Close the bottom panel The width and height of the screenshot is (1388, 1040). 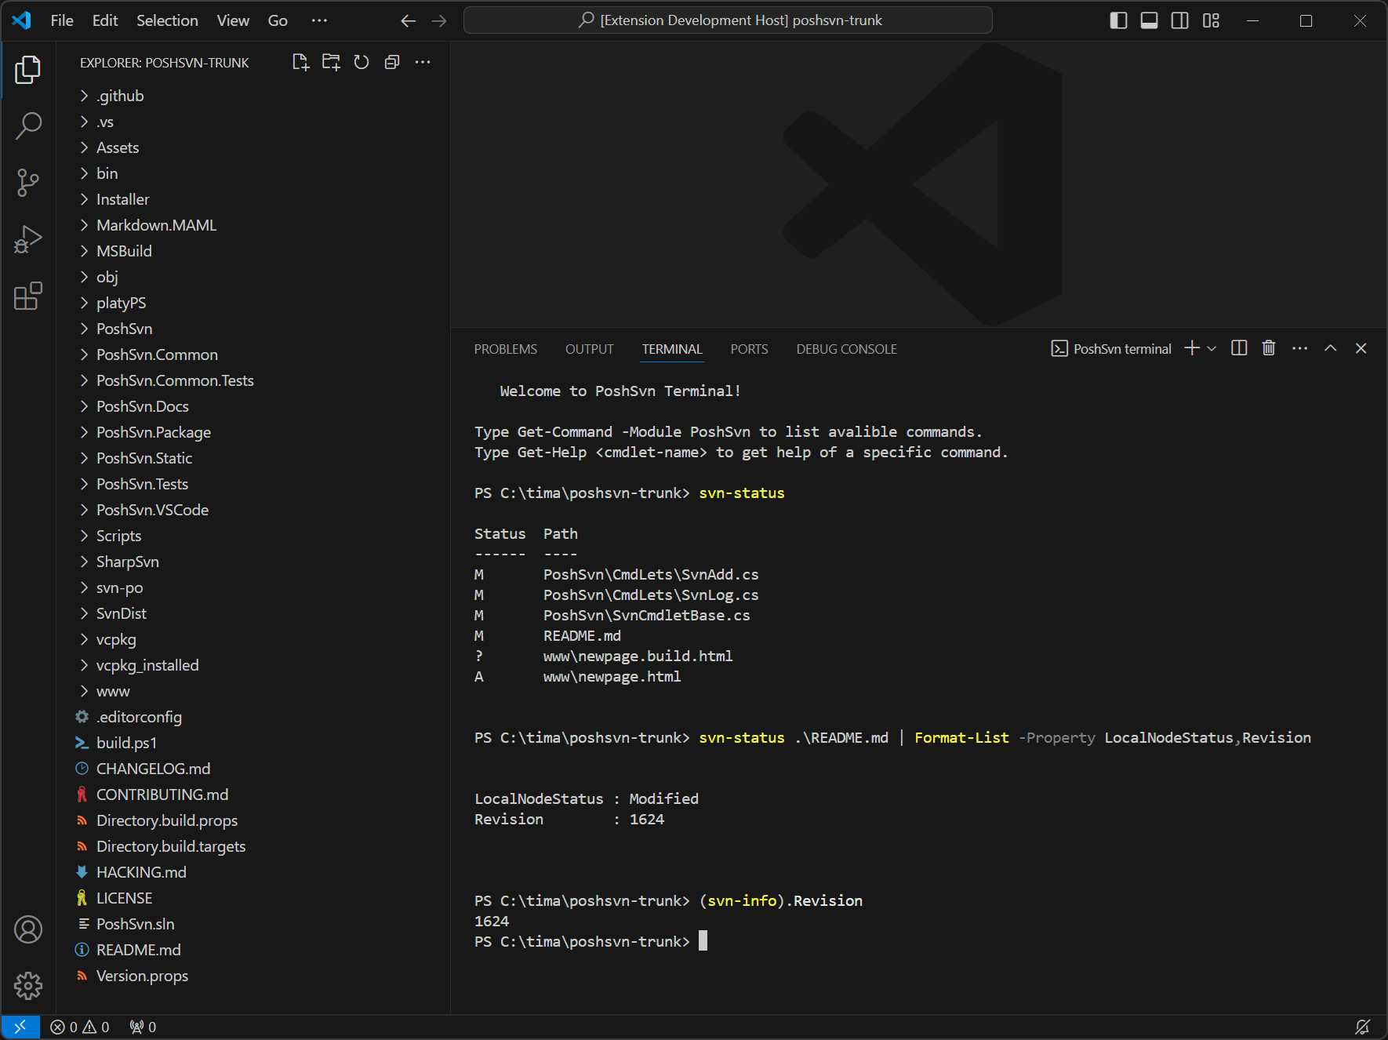tap(1361, 348)
